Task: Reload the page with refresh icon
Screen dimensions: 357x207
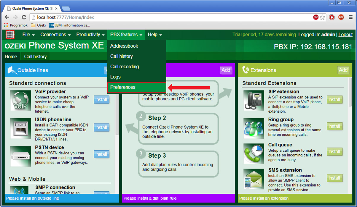Action: click(24, 17)
